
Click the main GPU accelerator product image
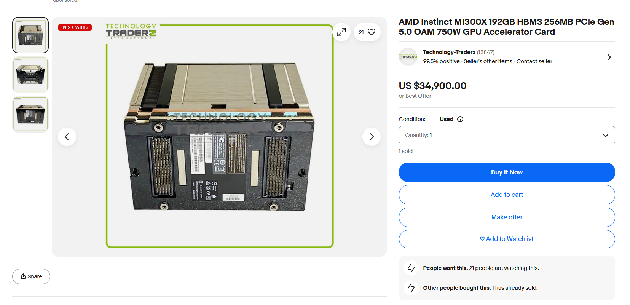pos(220,136)
